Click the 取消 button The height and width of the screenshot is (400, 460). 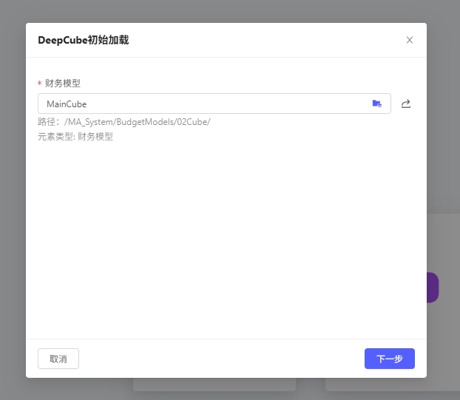point(58,359)
